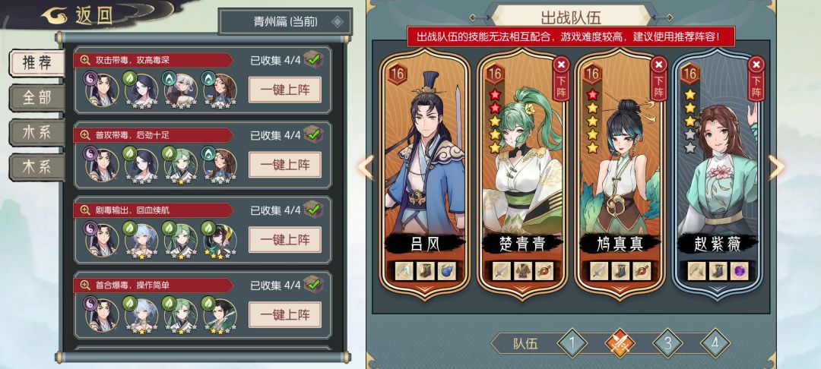This screenshot has height=369, width=821.
Task: Switch to the 全部 tab
Action: [x=36, y=98]
